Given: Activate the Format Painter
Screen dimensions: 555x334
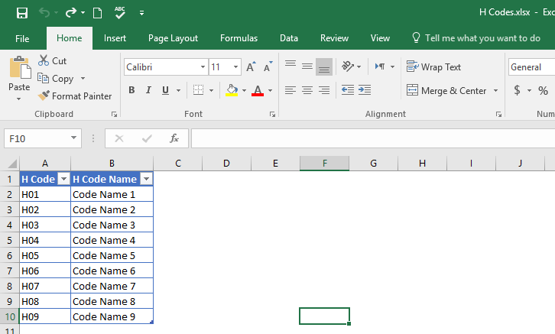Looking at the screenshot, I should 75,96.
